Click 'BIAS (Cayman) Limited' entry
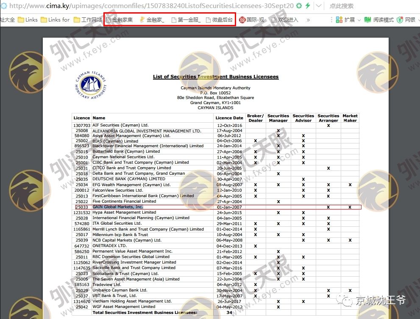This screenshot has height=319, width=420. (115, 141)
